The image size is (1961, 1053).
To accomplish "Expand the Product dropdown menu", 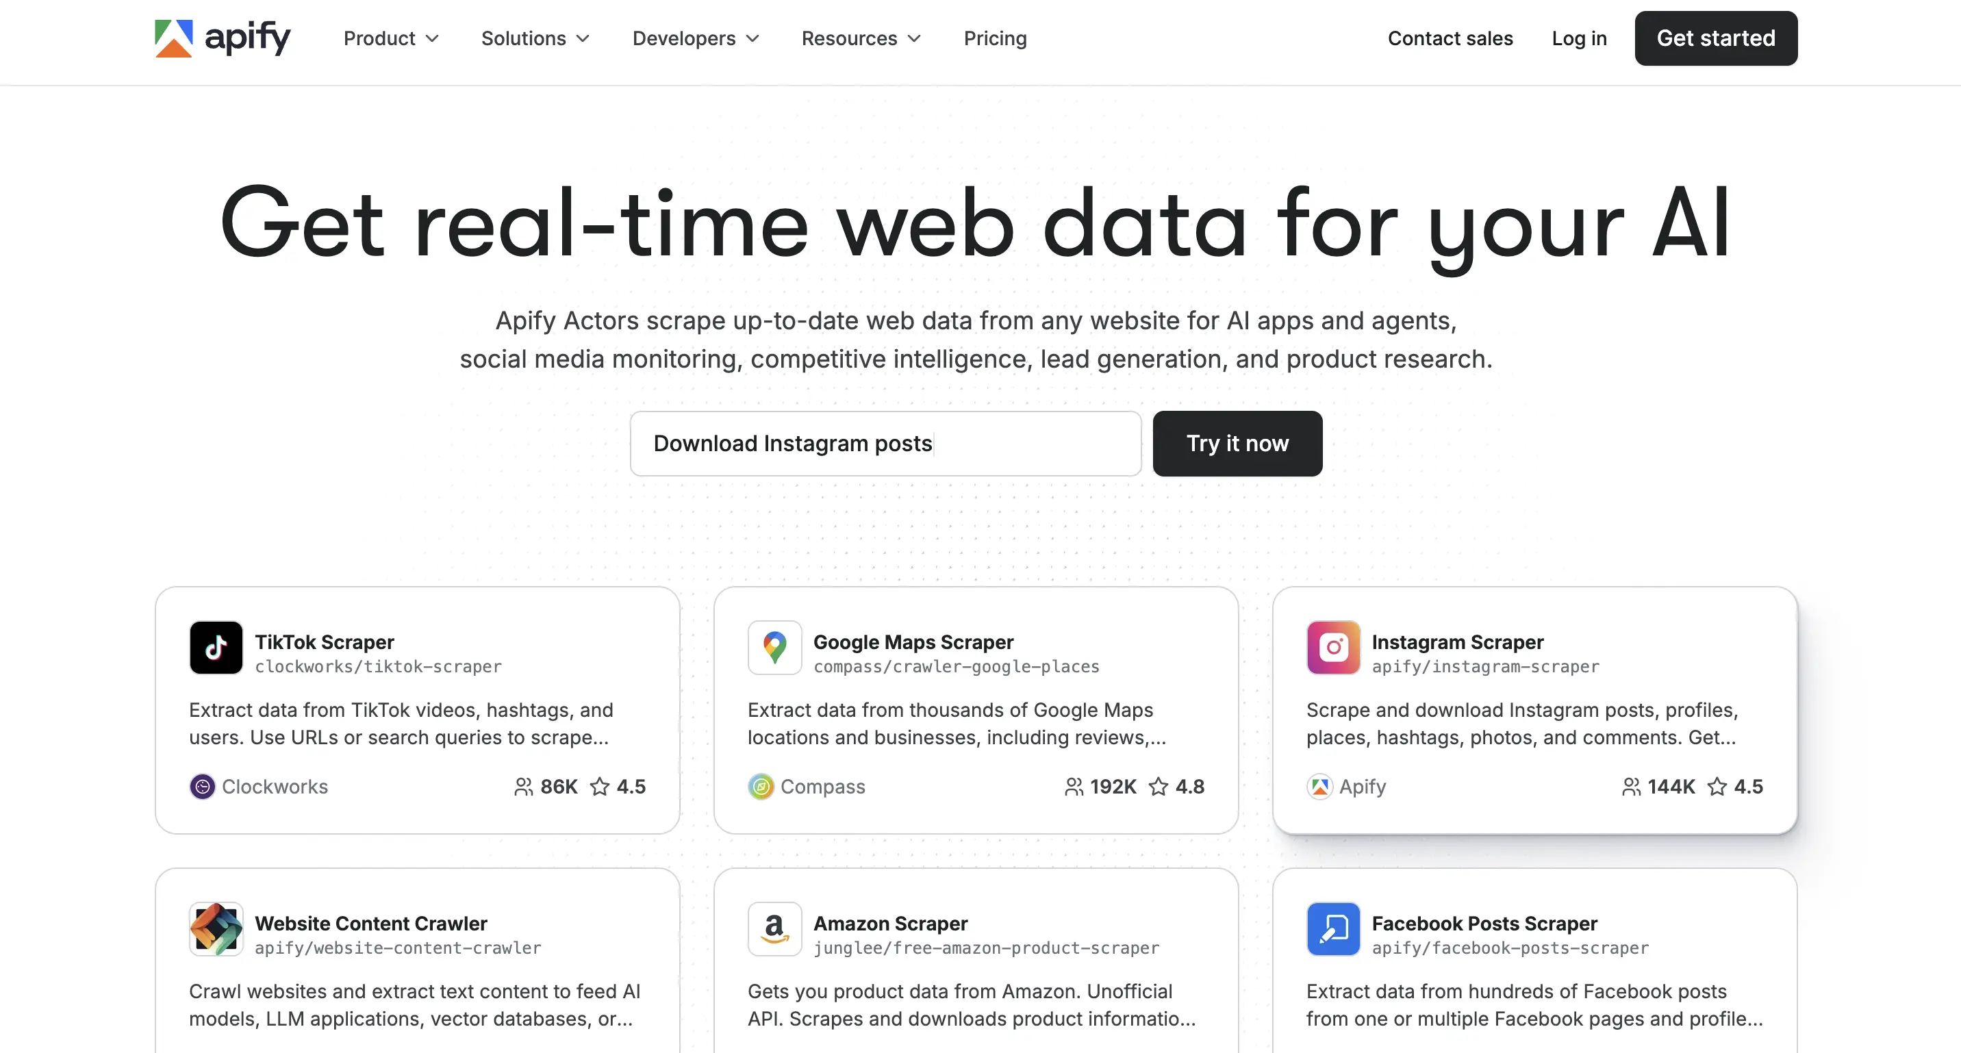I will (x=390, y=38).
